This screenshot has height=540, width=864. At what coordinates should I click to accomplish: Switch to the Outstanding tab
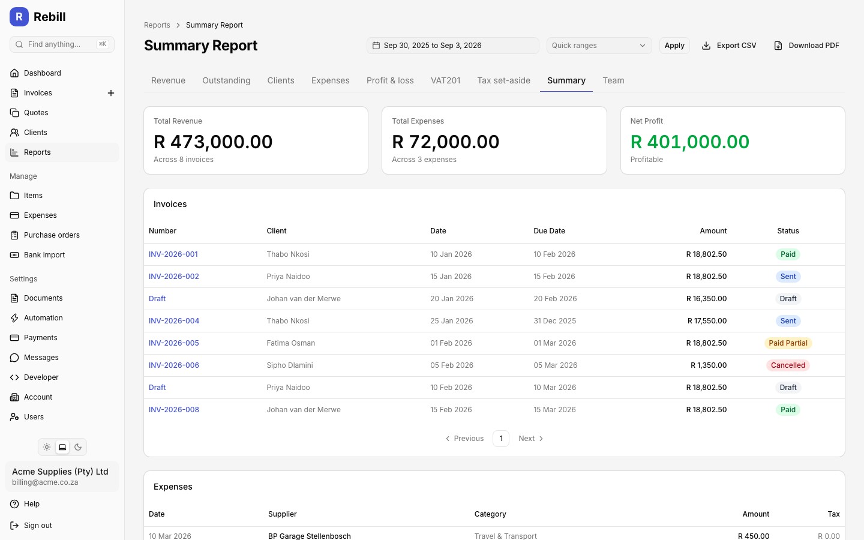(x=226, y=80)
